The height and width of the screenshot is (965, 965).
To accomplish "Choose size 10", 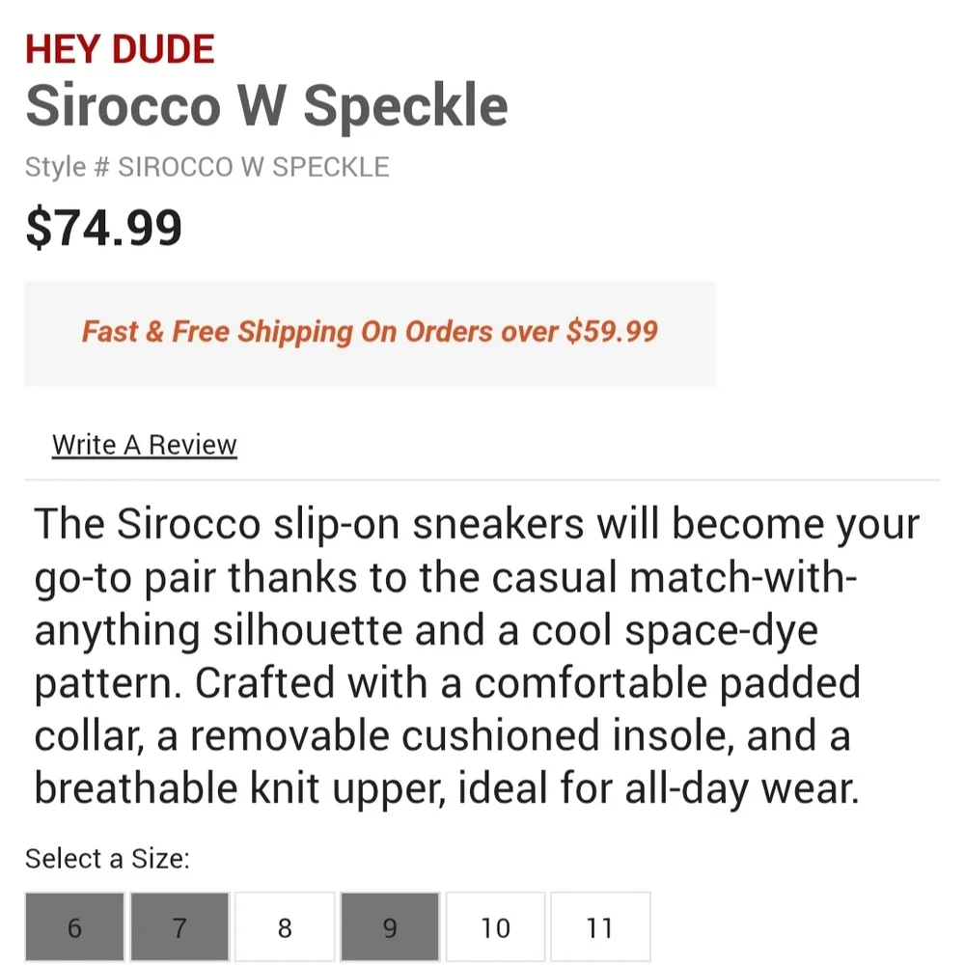I will click(x=495, y=926).
